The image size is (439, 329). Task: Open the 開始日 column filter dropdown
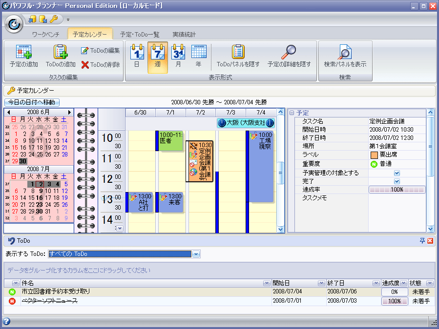tap(321, 283)
